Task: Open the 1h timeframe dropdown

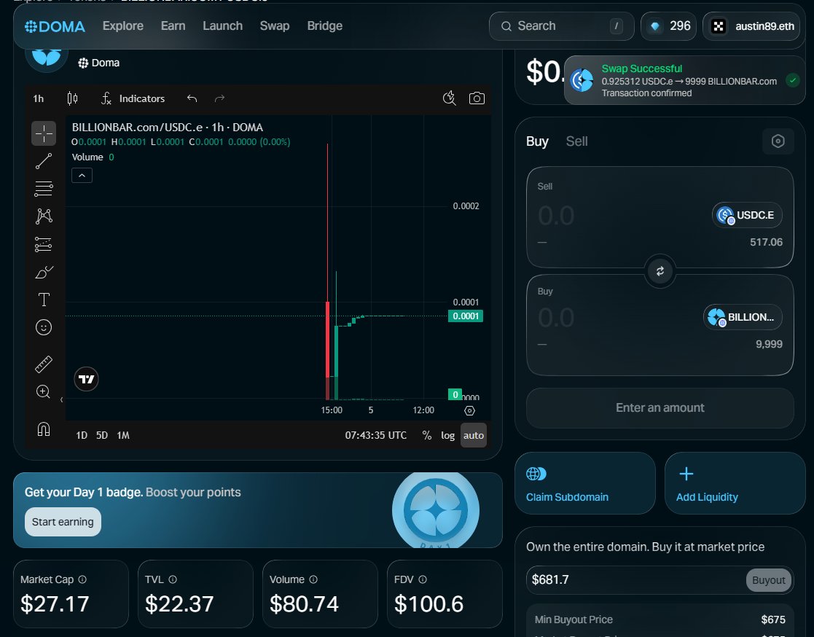Action: click(x=39, y=98)
